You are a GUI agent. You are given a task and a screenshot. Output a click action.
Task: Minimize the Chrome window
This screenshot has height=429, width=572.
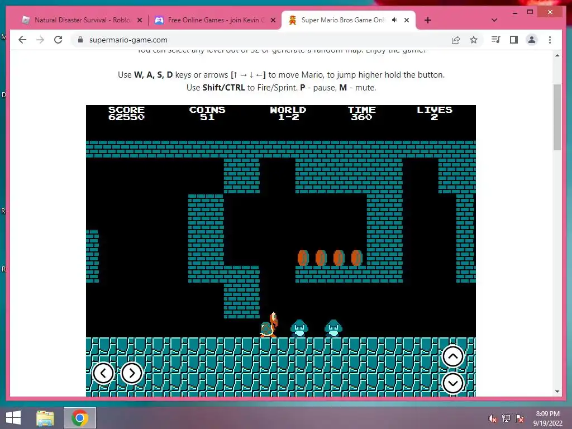(x=515, y=12)
